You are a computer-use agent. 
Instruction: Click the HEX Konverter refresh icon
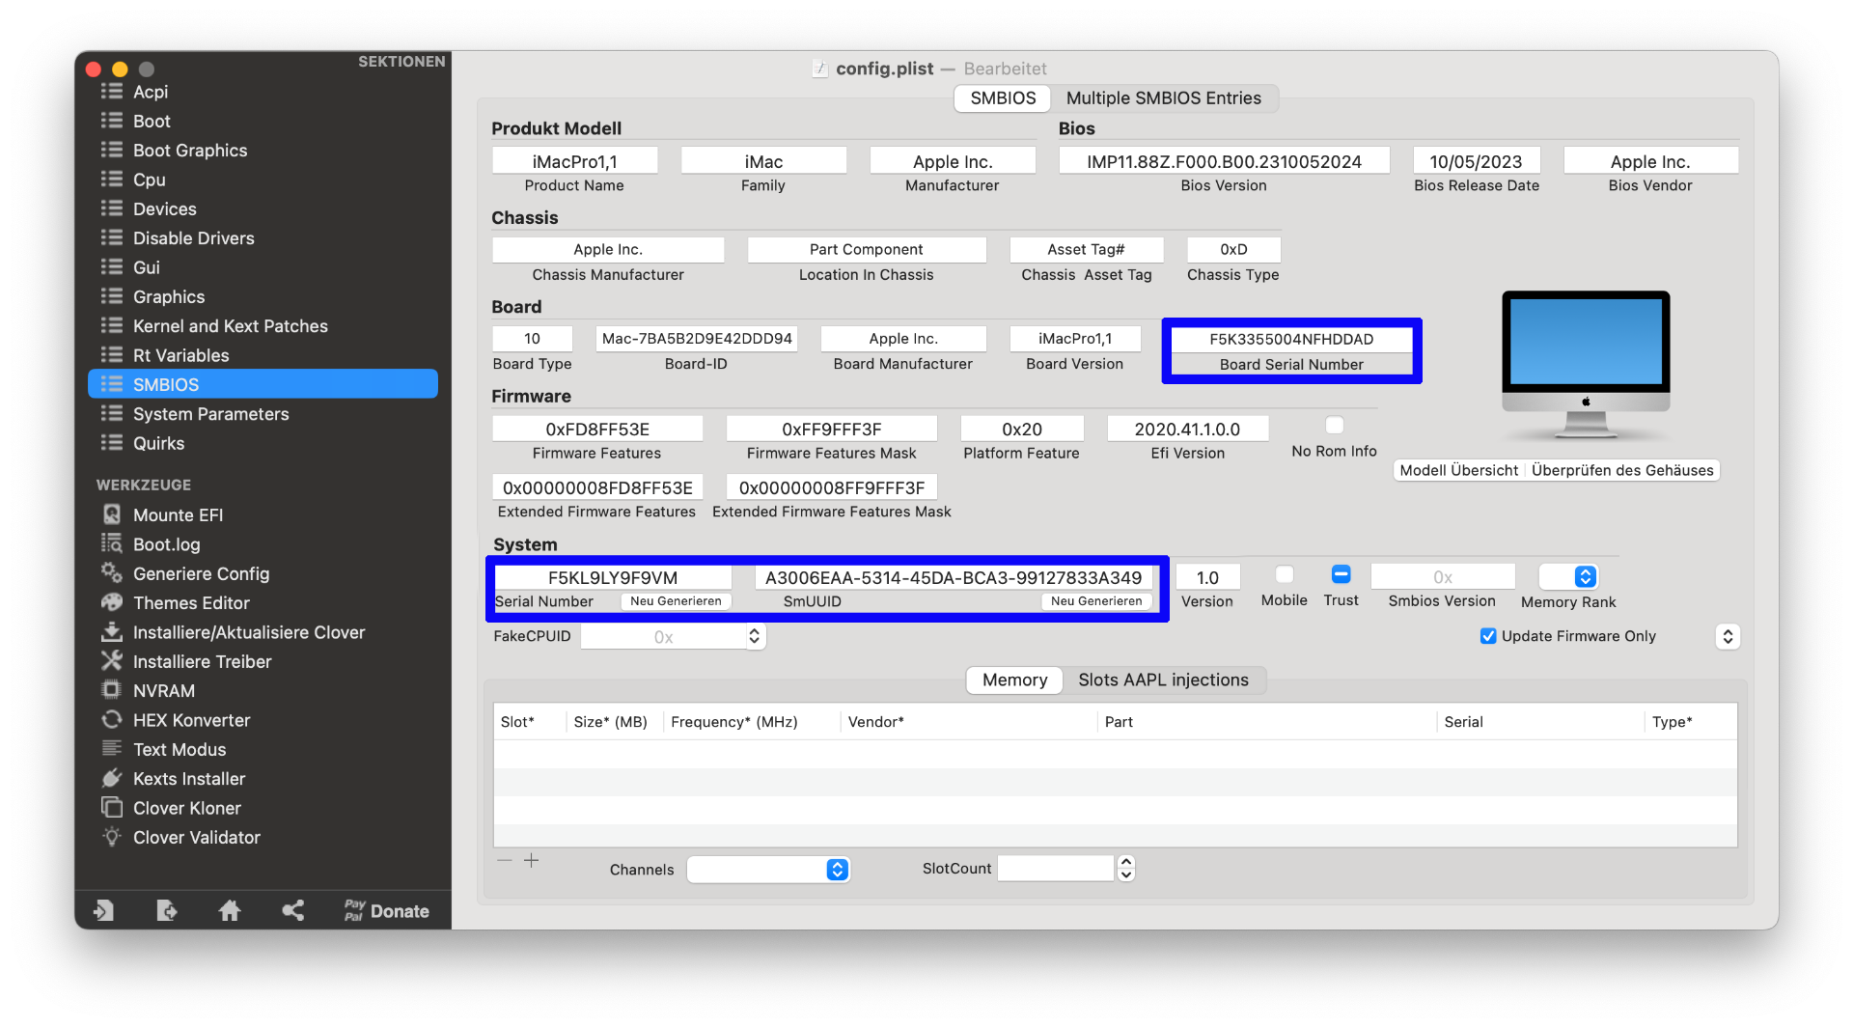(x=112, y=720)
